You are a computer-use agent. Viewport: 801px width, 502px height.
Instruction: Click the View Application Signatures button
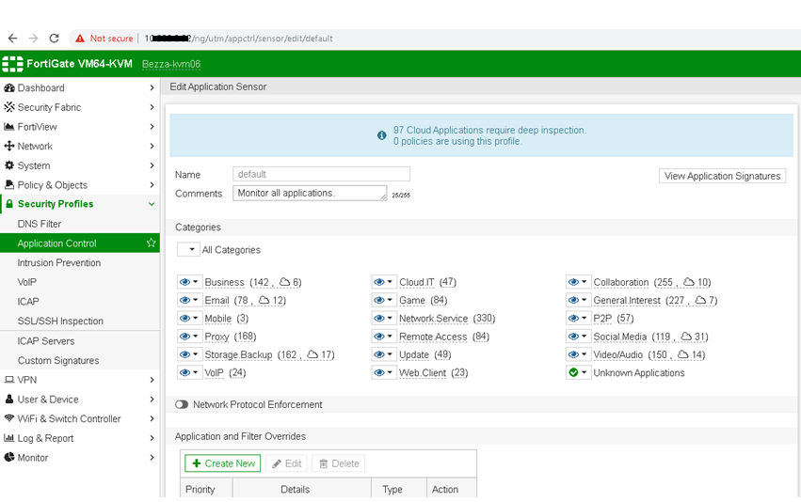click(x=722, y=176)
